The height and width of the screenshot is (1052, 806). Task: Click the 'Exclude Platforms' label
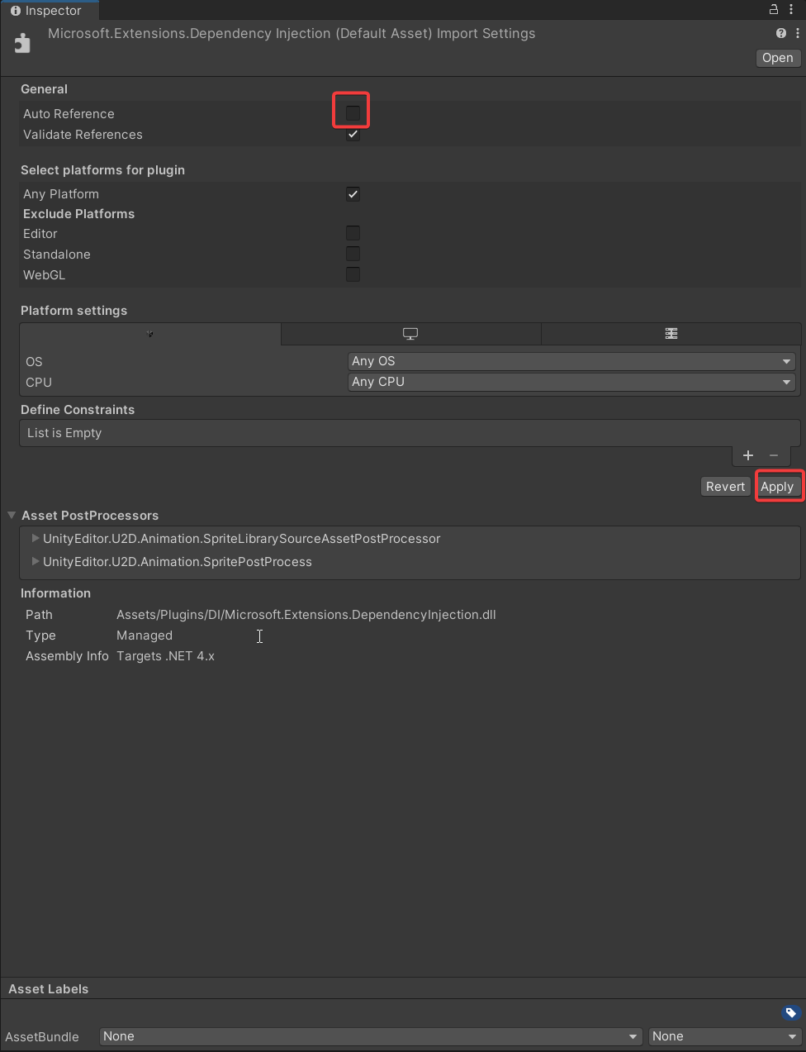[78, 214]
